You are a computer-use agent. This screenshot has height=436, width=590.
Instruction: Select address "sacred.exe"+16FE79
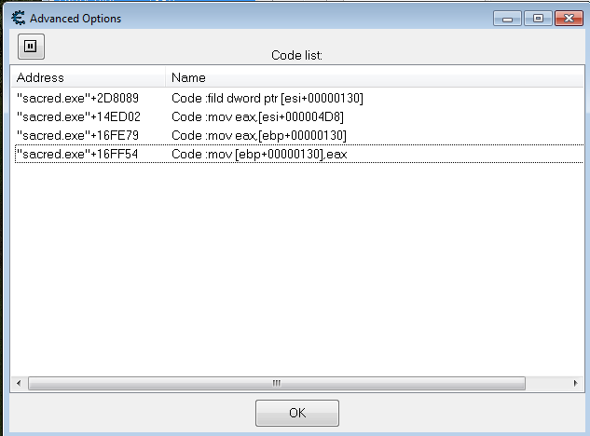77,135
